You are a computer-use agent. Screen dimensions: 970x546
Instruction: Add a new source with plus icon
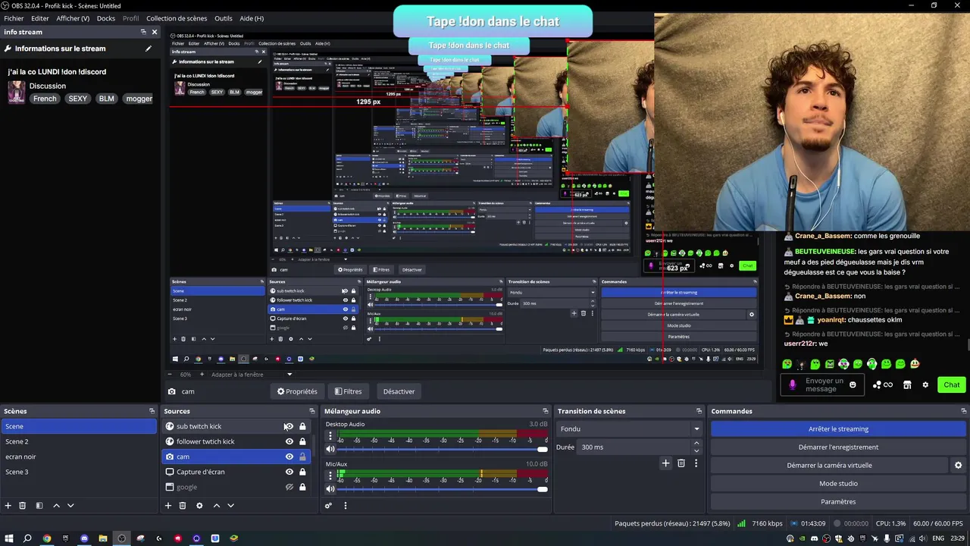click(168, 506)
